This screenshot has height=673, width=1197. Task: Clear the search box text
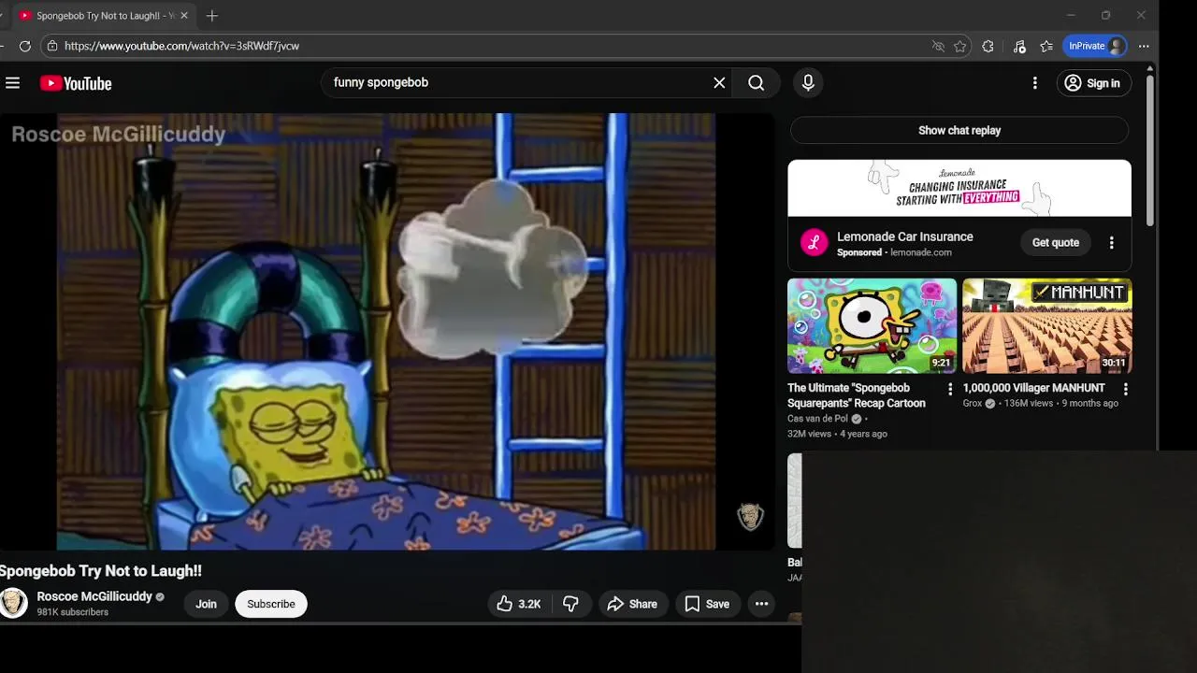719,82
